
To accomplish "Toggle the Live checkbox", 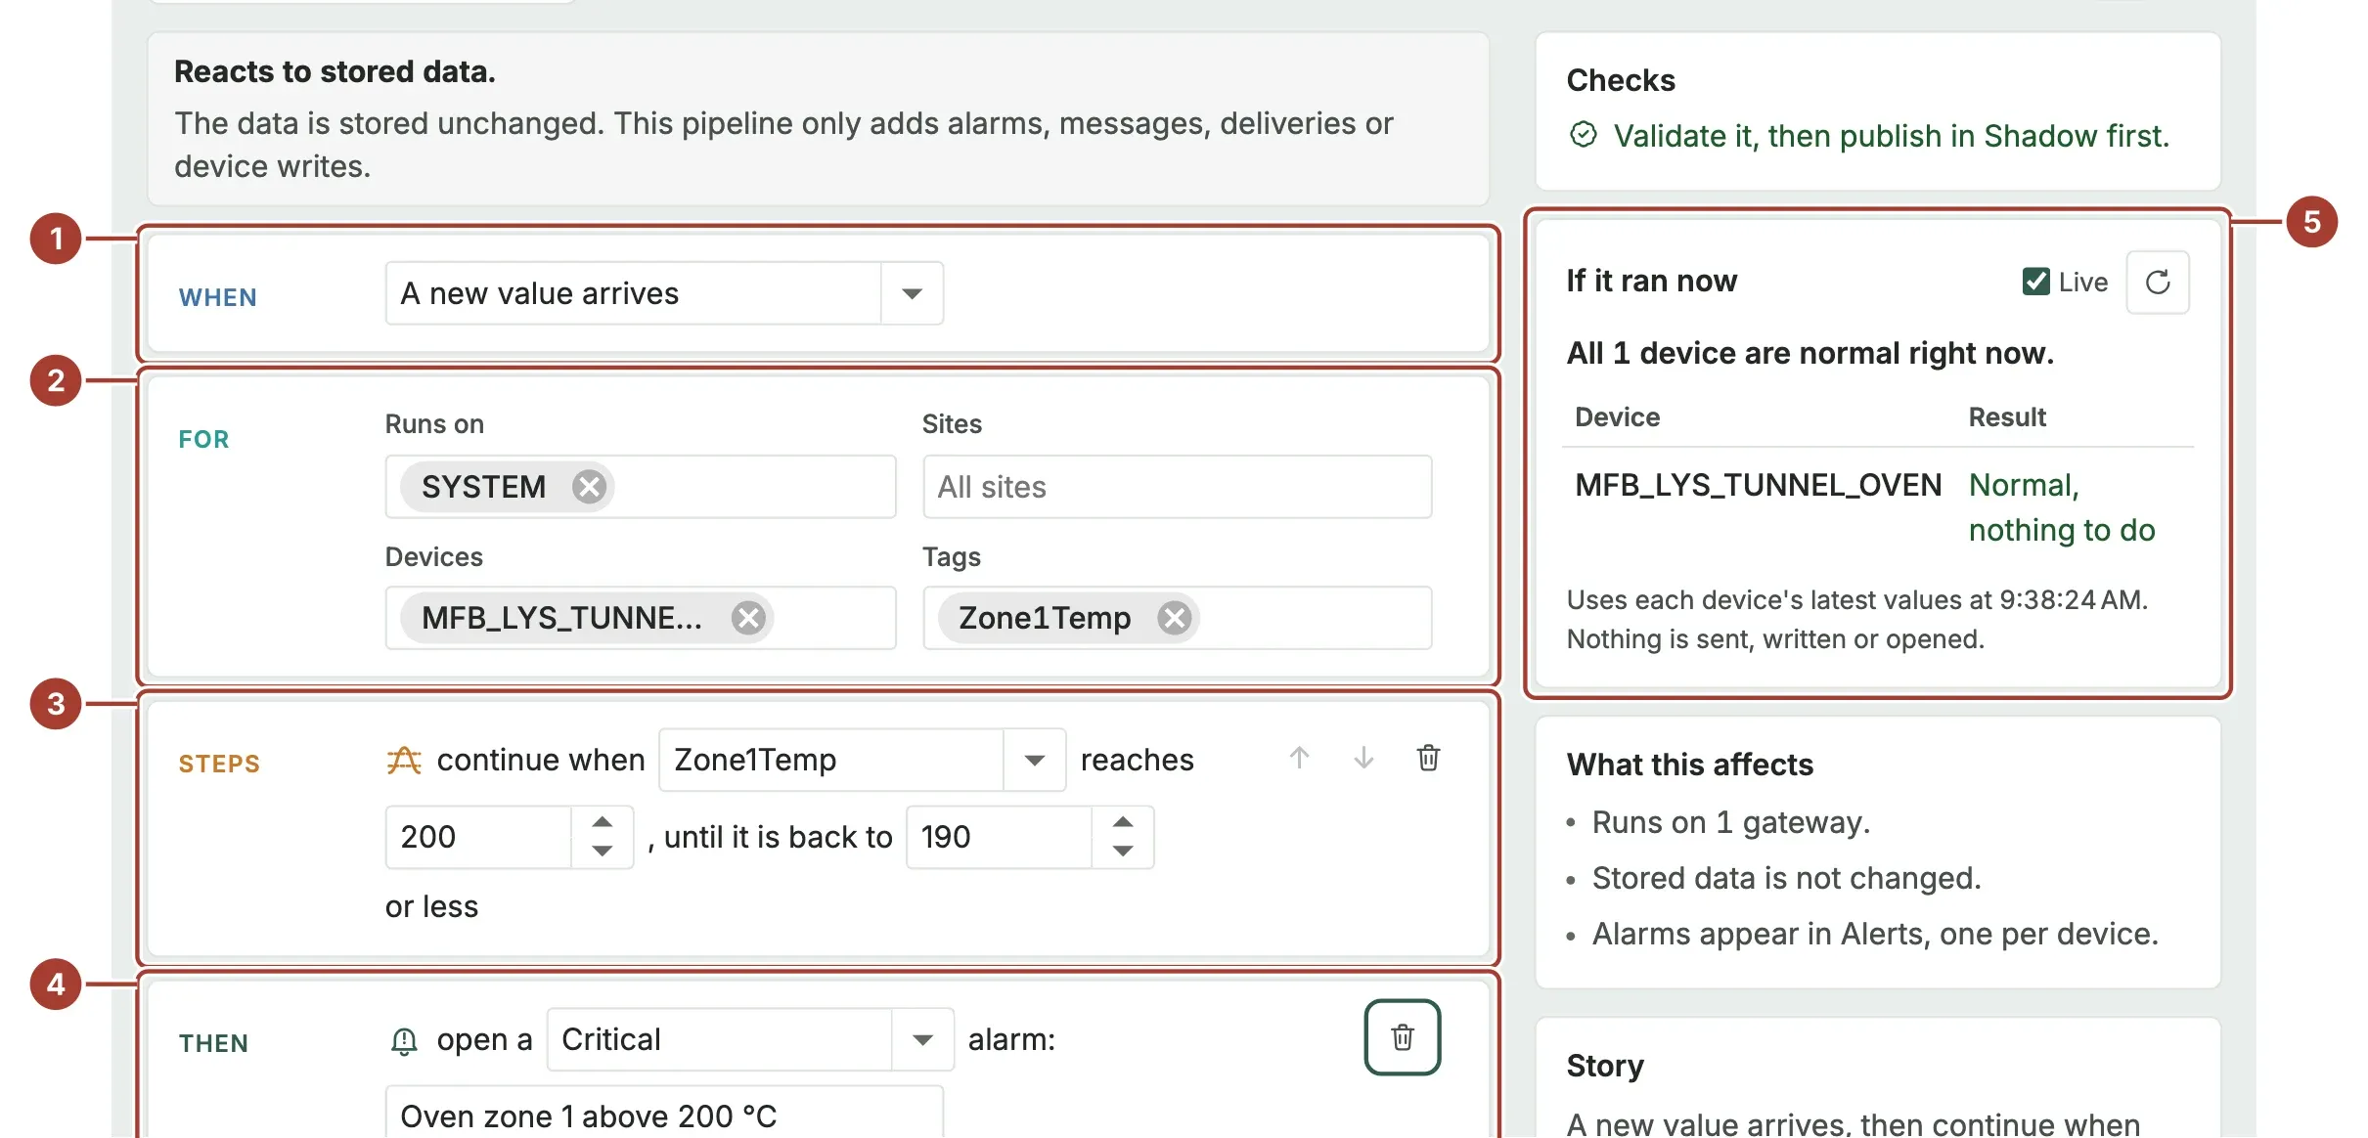I will pos(2035,282).
